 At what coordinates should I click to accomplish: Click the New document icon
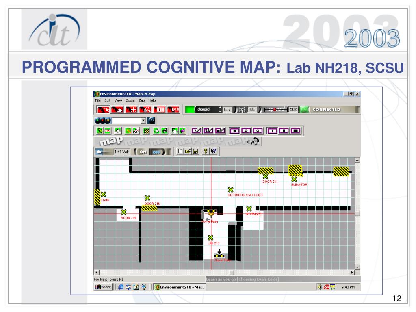pyautogui.click(x=180, y=151)
